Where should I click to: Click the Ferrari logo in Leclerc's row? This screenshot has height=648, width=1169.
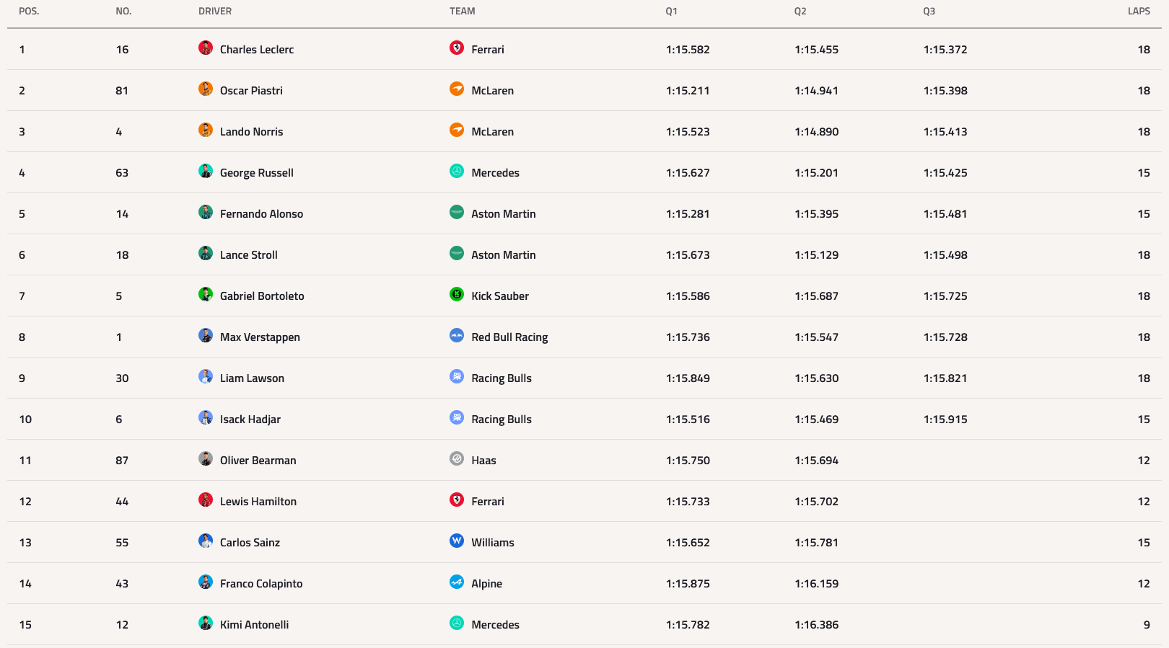(457, 48)
